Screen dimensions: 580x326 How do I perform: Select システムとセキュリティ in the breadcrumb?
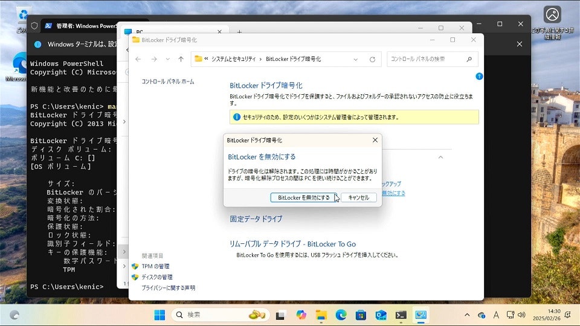click(234, 59)
